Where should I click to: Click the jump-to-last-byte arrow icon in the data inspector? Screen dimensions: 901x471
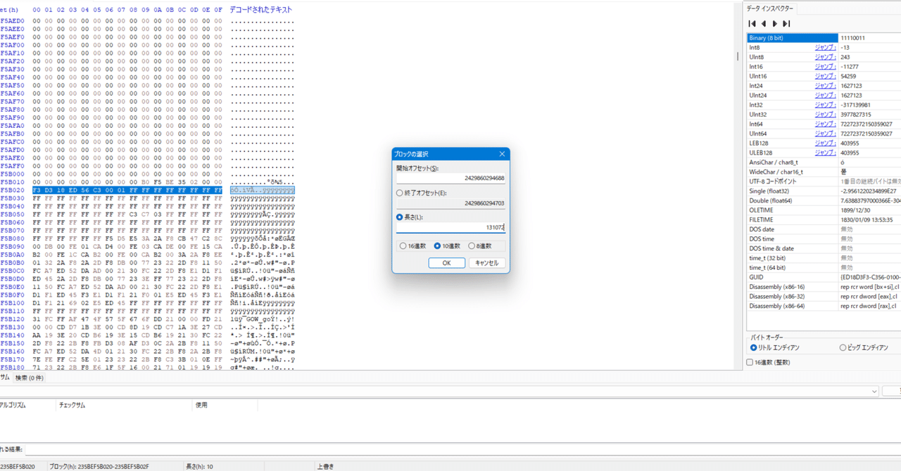(788, 23)
